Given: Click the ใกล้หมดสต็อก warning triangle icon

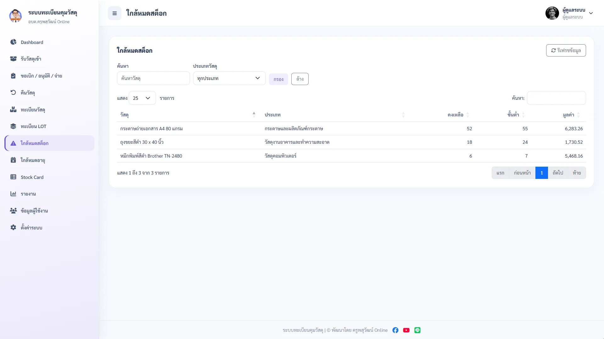Looking at the screenshot, I should [x=13, y=143].
